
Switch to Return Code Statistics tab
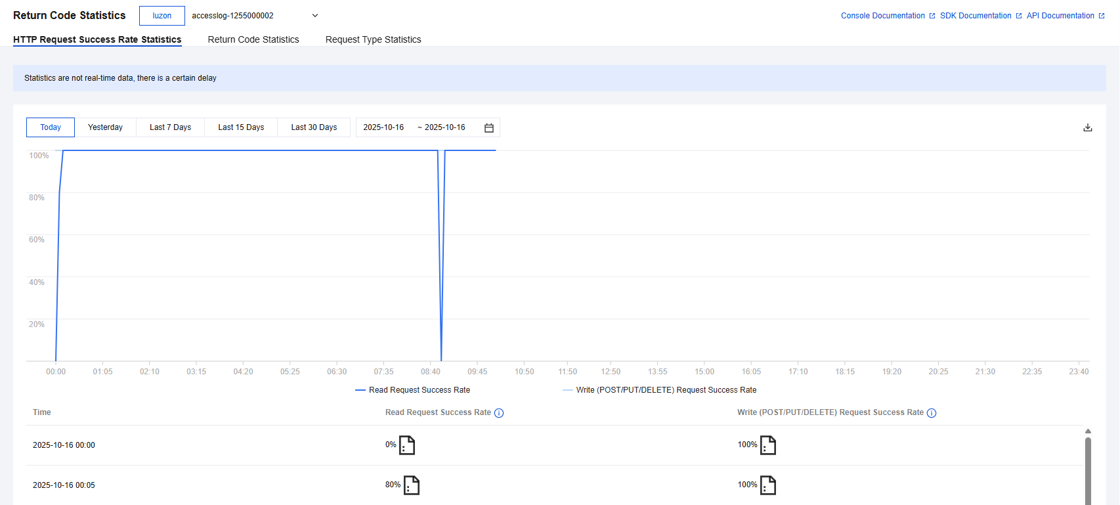(253, 39)
